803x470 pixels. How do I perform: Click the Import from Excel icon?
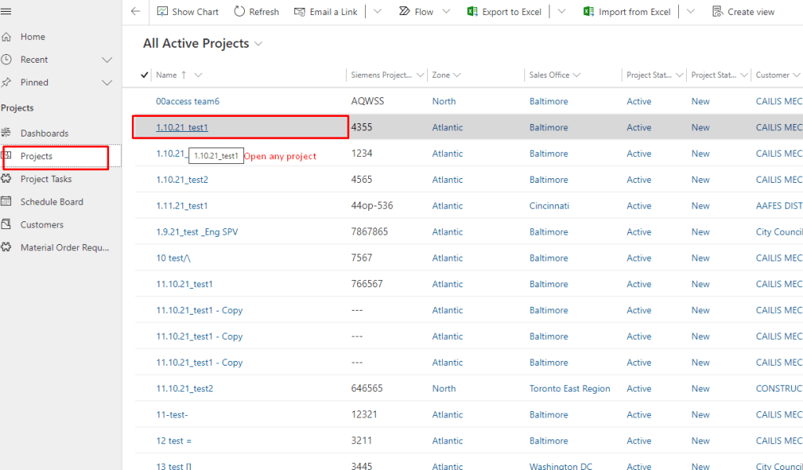click(x=589, y=12)
